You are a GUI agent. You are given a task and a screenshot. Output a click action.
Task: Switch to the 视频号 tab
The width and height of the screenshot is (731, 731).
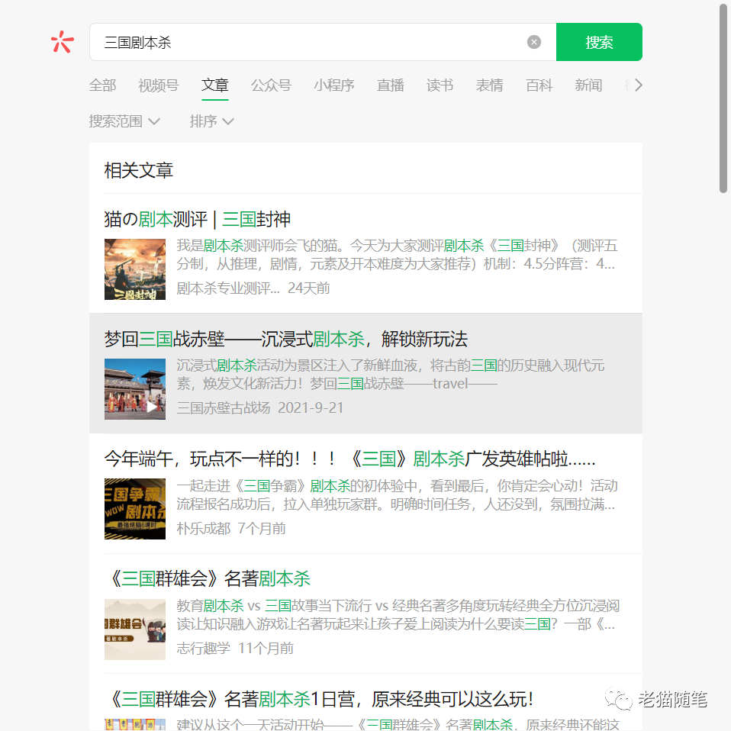click(x=158, y=85)
